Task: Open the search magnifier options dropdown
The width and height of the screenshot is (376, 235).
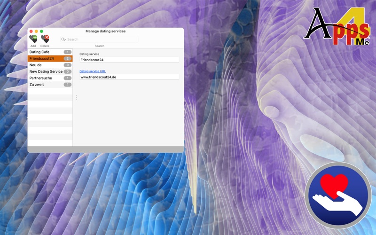Action: pos(63,39)
